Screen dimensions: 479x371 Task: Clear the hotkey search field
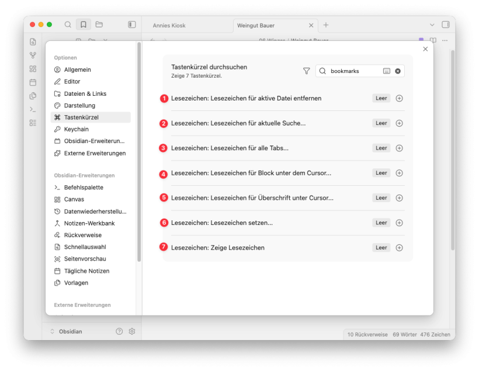pyautogui.click(x=398, y=71)
